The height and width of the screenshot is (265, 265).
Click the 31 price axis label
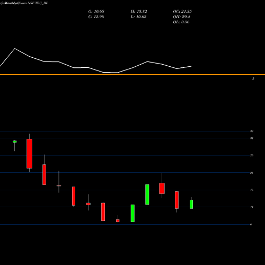click(252, 138)
